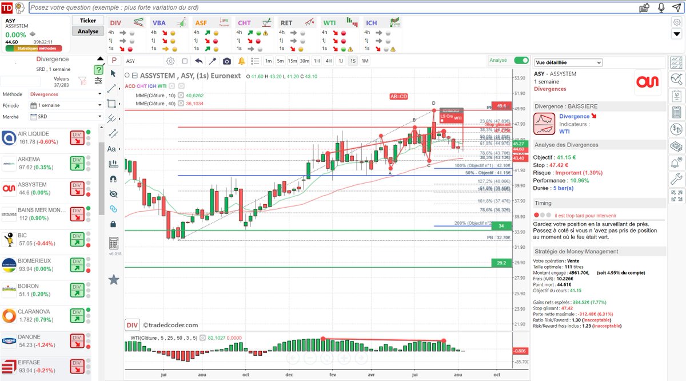Toggle visibility of MME(Clôture, 40)

coord(181,104)
